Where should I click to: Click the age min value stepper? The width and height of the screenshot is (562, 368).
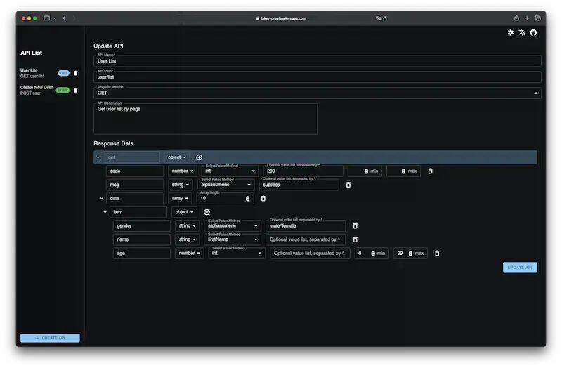373,254
